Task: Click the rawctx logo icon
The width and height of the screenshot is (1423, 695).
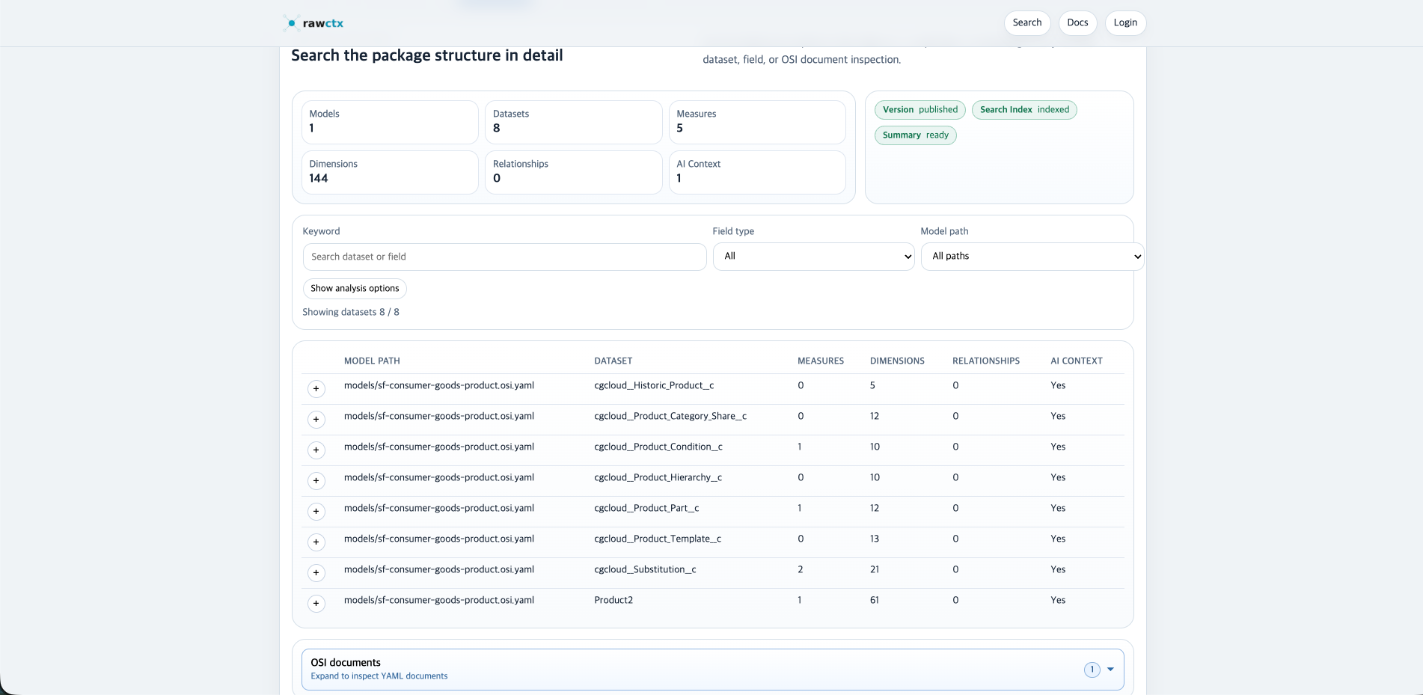Action: pyautogui.click(x=291, y=23)
